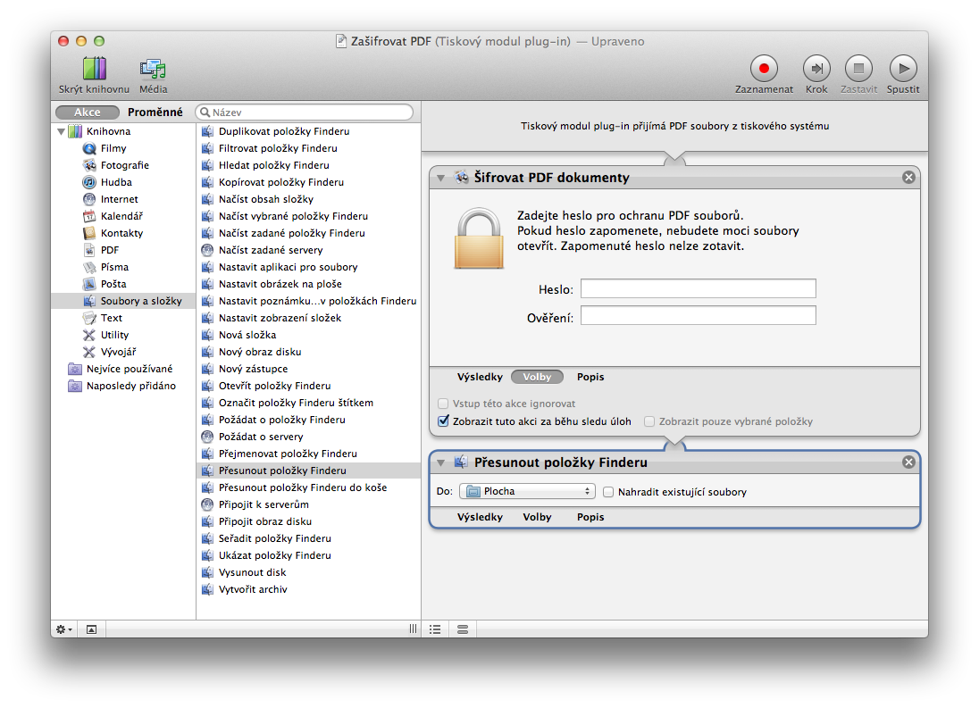
Task: Switch to the Proměnné tab
Action: (x=155, y=112)
